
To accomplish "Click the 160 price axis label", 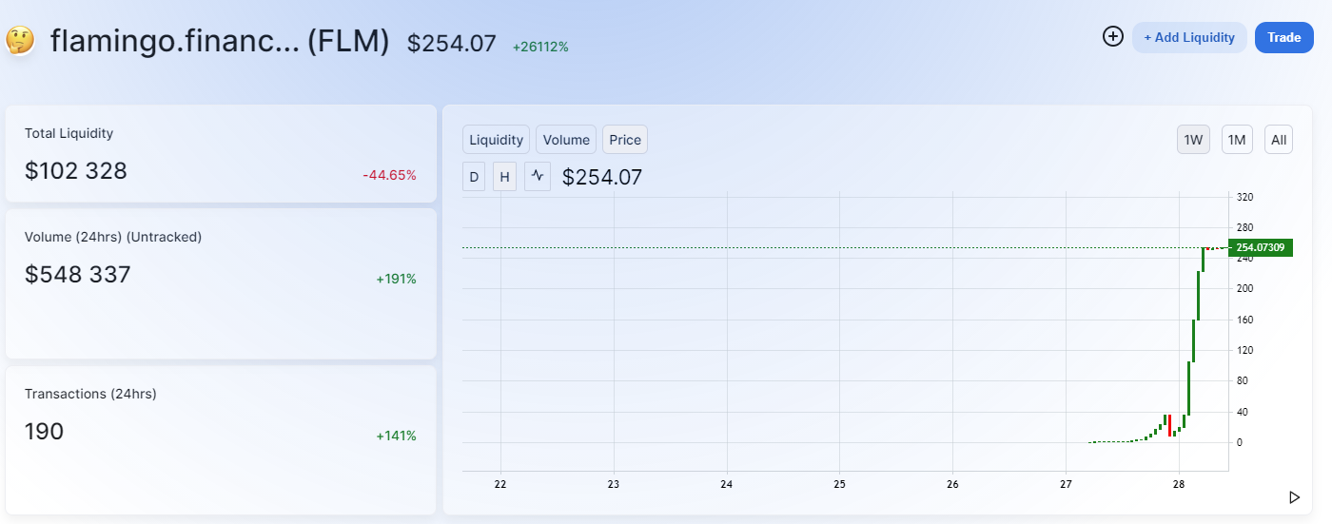I will (x=1244, y=320).
